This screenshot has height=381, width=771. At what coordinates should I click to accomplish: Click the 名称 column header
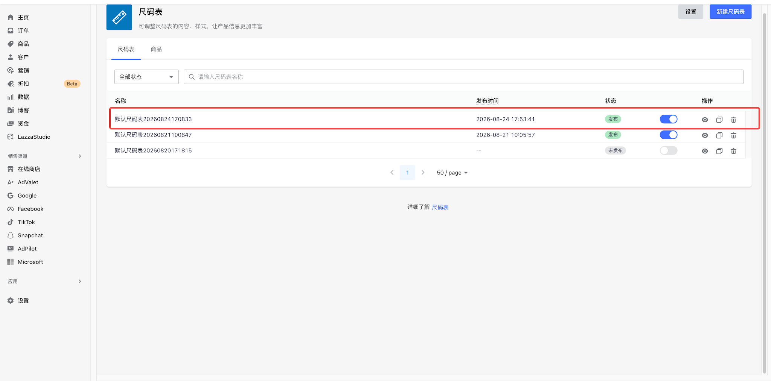[120, 101]
